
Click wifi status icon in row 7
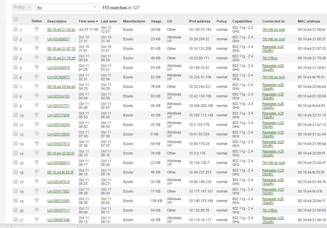coord(37,86)
